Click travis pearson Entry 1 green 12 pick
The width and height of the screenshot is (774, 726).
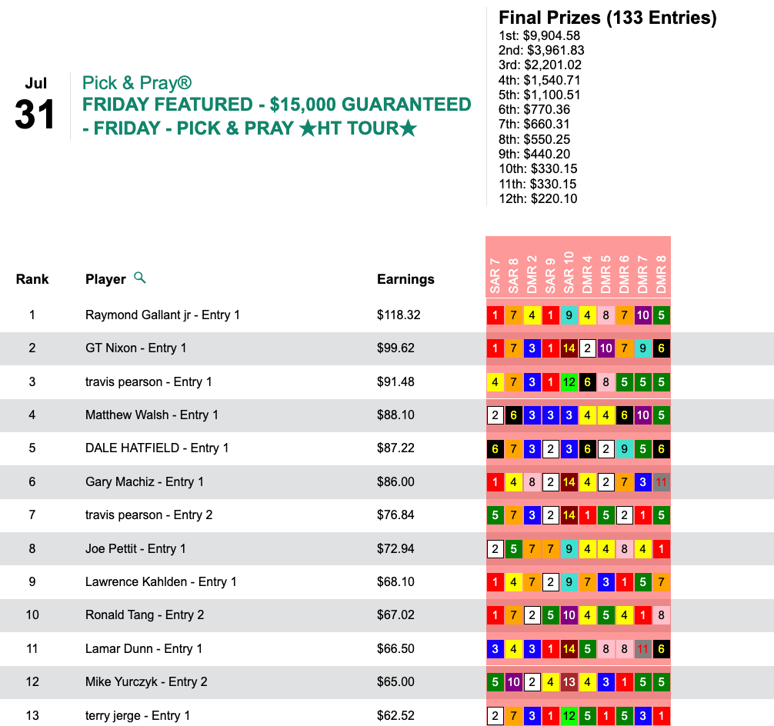[569, 382]
